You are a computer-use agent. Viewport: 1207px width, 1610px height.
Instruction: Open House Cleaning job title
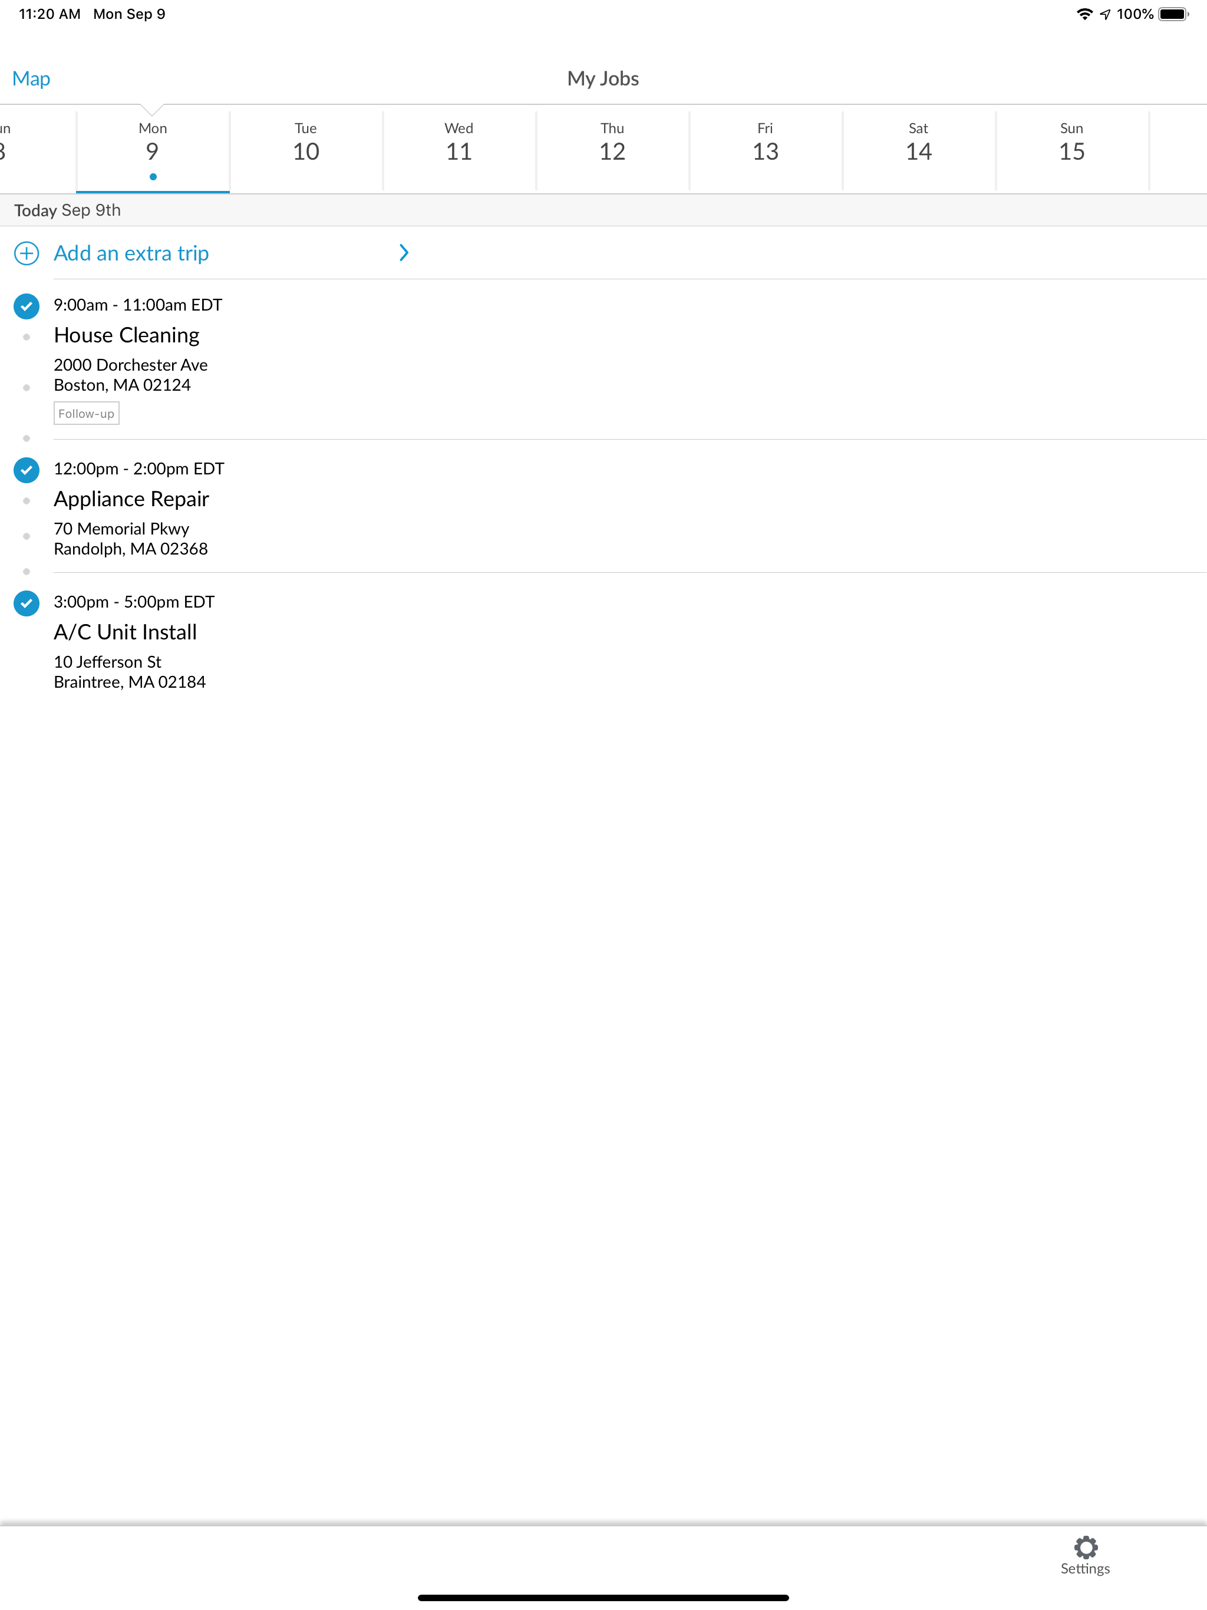tap(127, 335)
